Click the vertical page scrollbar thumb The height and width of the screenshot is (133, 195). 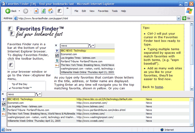(x=192, y=45)
